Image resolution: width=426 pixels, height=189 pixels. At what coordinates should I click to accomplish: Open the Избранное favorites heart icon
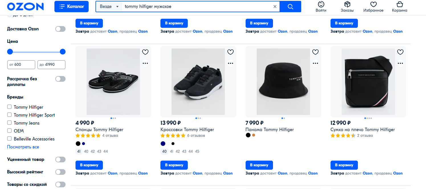pos(373,7)
